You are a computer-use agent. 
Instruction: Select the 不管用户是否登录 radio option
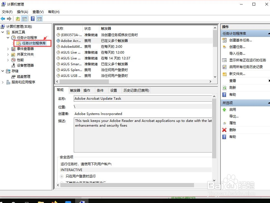point(62,182)
